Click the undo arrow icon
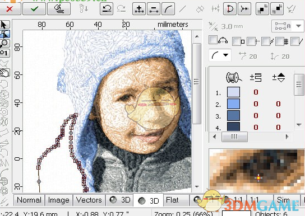The image size is (305, 216). point(107,9)
